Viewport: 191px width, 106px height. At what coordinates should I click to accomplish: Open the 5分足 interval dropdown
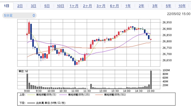pos(19,16)
